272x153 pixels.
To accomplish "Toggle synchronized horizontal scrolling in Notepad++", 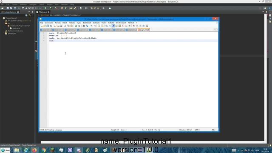I will point(102,26).
